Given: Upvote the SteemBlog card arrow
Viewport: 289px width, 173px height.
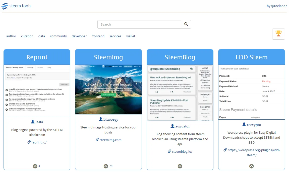Looking at the screenshot, I should (180, 166).
